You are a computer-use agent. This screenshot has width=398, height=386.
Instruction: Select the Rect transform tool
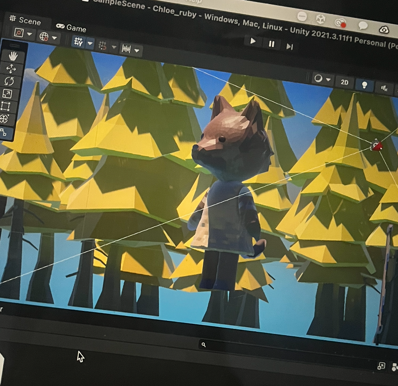coord(5,106)
